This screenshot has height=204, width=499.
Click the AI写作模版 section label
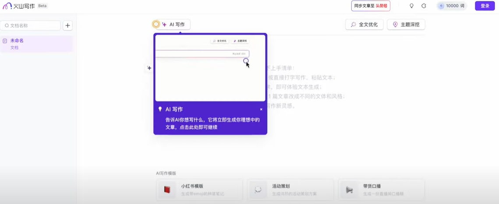(166, 173)
